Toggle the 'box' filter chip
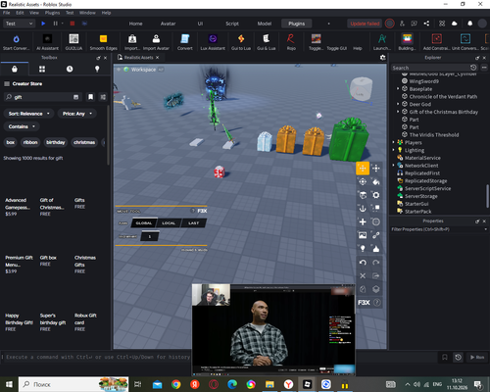This screenshot has height=392, width=490. point(11,142)
